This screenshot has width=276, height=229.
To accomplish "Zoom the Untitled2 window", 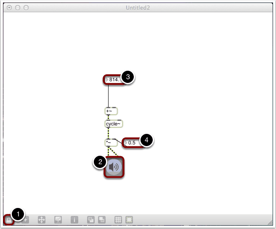I will pos(26,8).
